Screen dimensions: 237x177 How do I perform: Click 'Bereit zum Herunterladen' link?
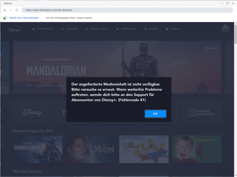[24, 18]
